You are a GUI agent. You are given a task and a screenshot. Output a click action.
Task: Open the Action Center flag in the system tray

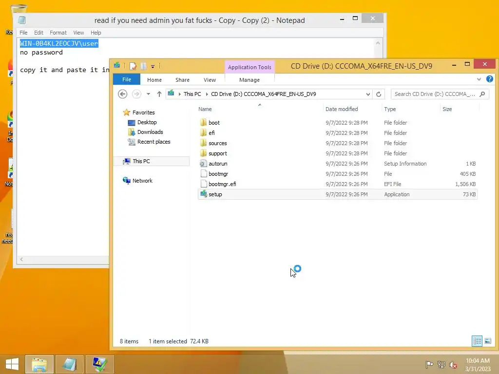(x=429, y=364)
